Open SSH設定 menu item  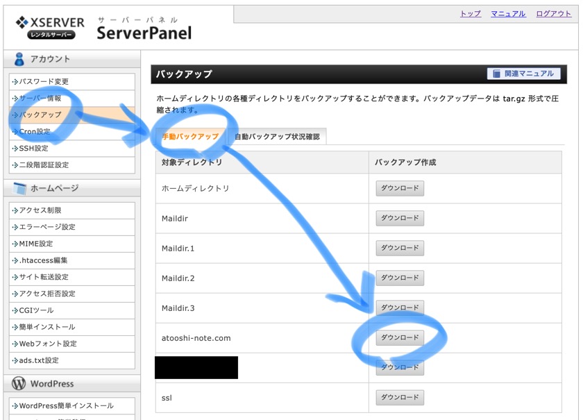33,149
